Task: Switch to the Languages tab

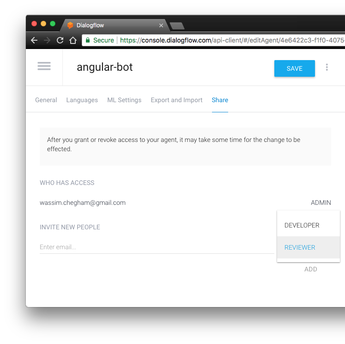Action: point(82,100)
